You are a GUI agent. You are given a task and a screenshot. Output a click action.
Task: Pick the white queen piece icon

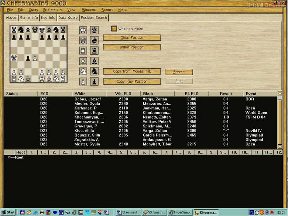tap(83, 40)
